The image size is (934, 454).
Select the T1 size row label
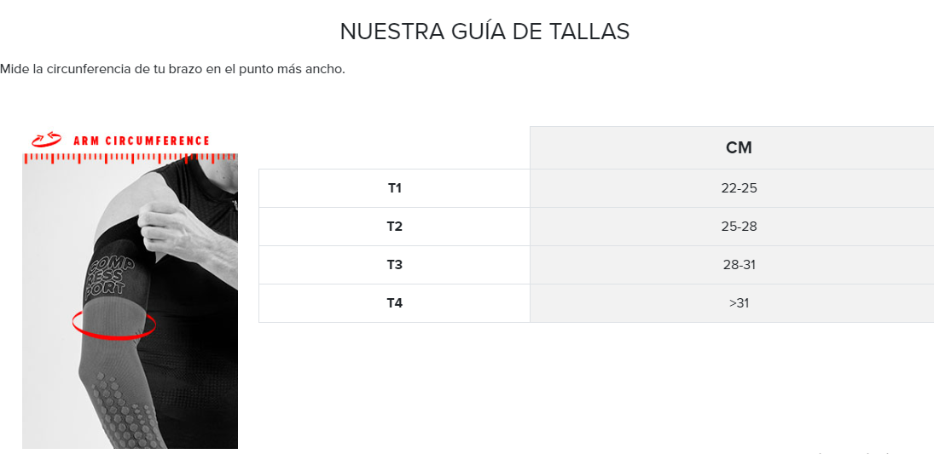pyautogui.click(x=394, y=188)
